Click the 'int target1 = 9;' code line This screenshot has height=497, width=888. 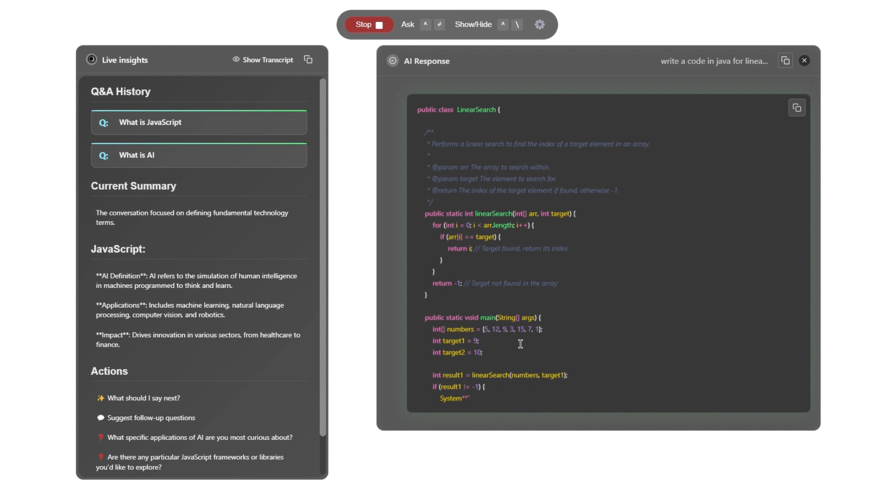455,341
